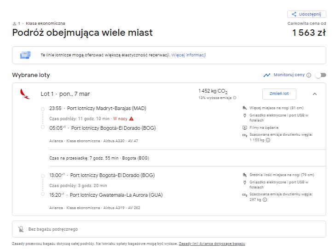Screen dimensions: 335x249
Task: Click Średnia ilość miejsca na nogi (79 cm)
Action: tap(282, 175)
